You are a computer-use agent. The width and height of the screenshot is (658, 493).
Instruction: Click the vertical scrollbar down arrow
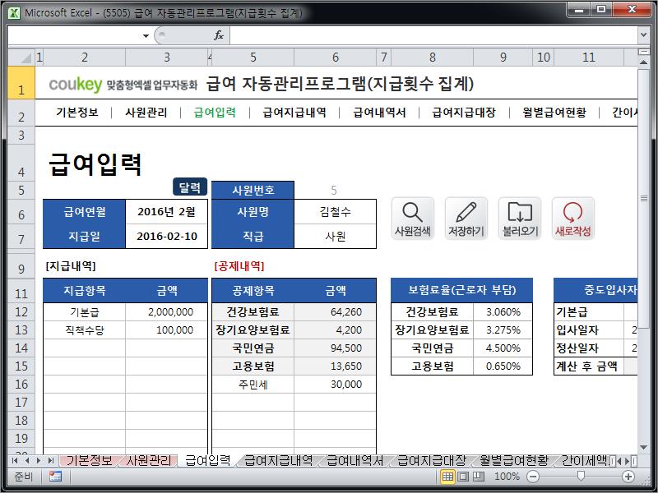(x=643, y=448)
